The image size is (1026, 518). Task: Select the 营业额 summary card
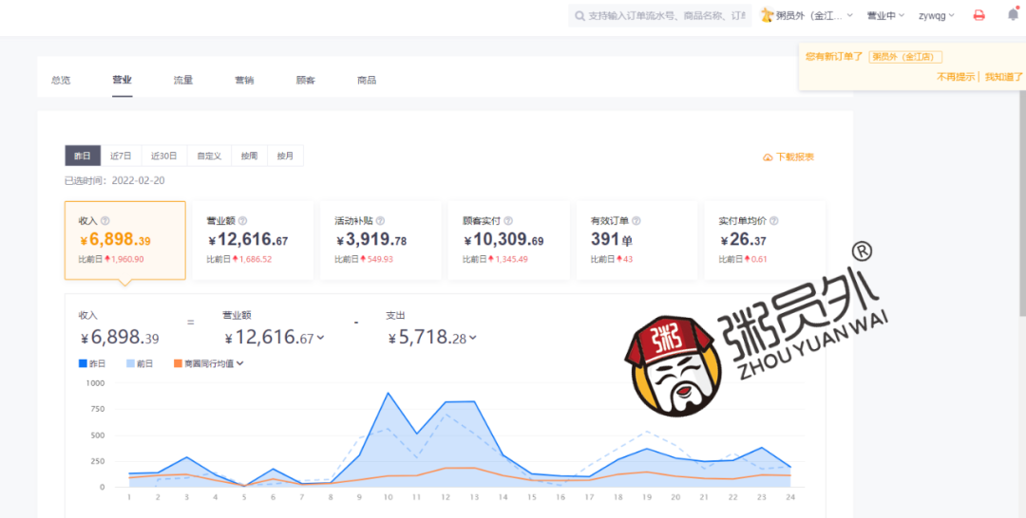pos(253,240)
